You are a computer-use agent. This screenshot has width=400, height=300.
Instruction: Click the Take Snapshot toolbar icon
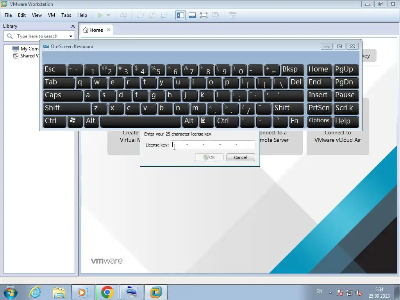140,15
